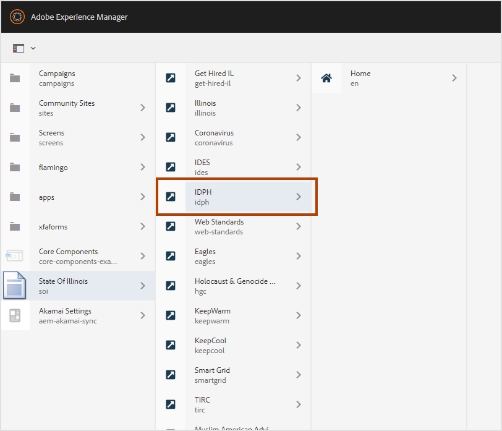Click the Adobe Experience Manager logo icon
The image size is (502, 431).
pos(17,17)
